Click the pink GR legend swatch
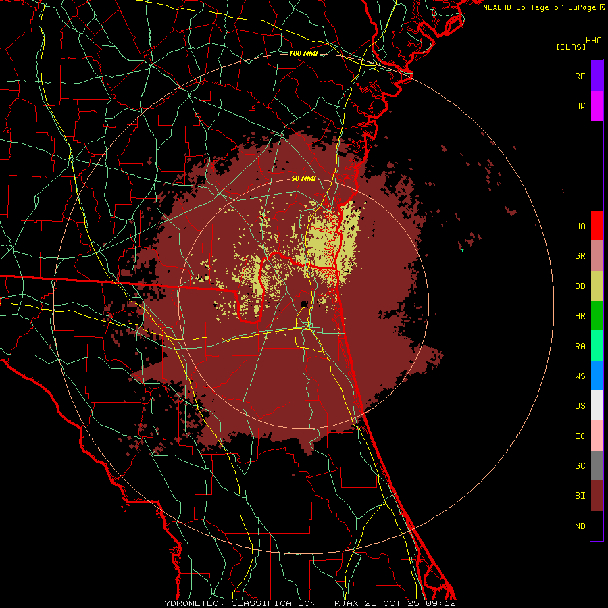Image resolution: width=608 pixels, height=608 pixels. (597, 256)
